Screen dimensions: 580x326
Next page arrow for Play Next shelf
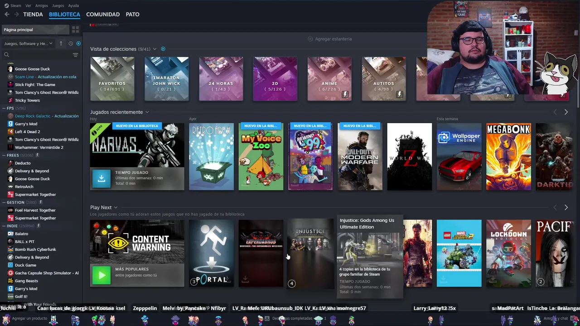coord(566,207)
